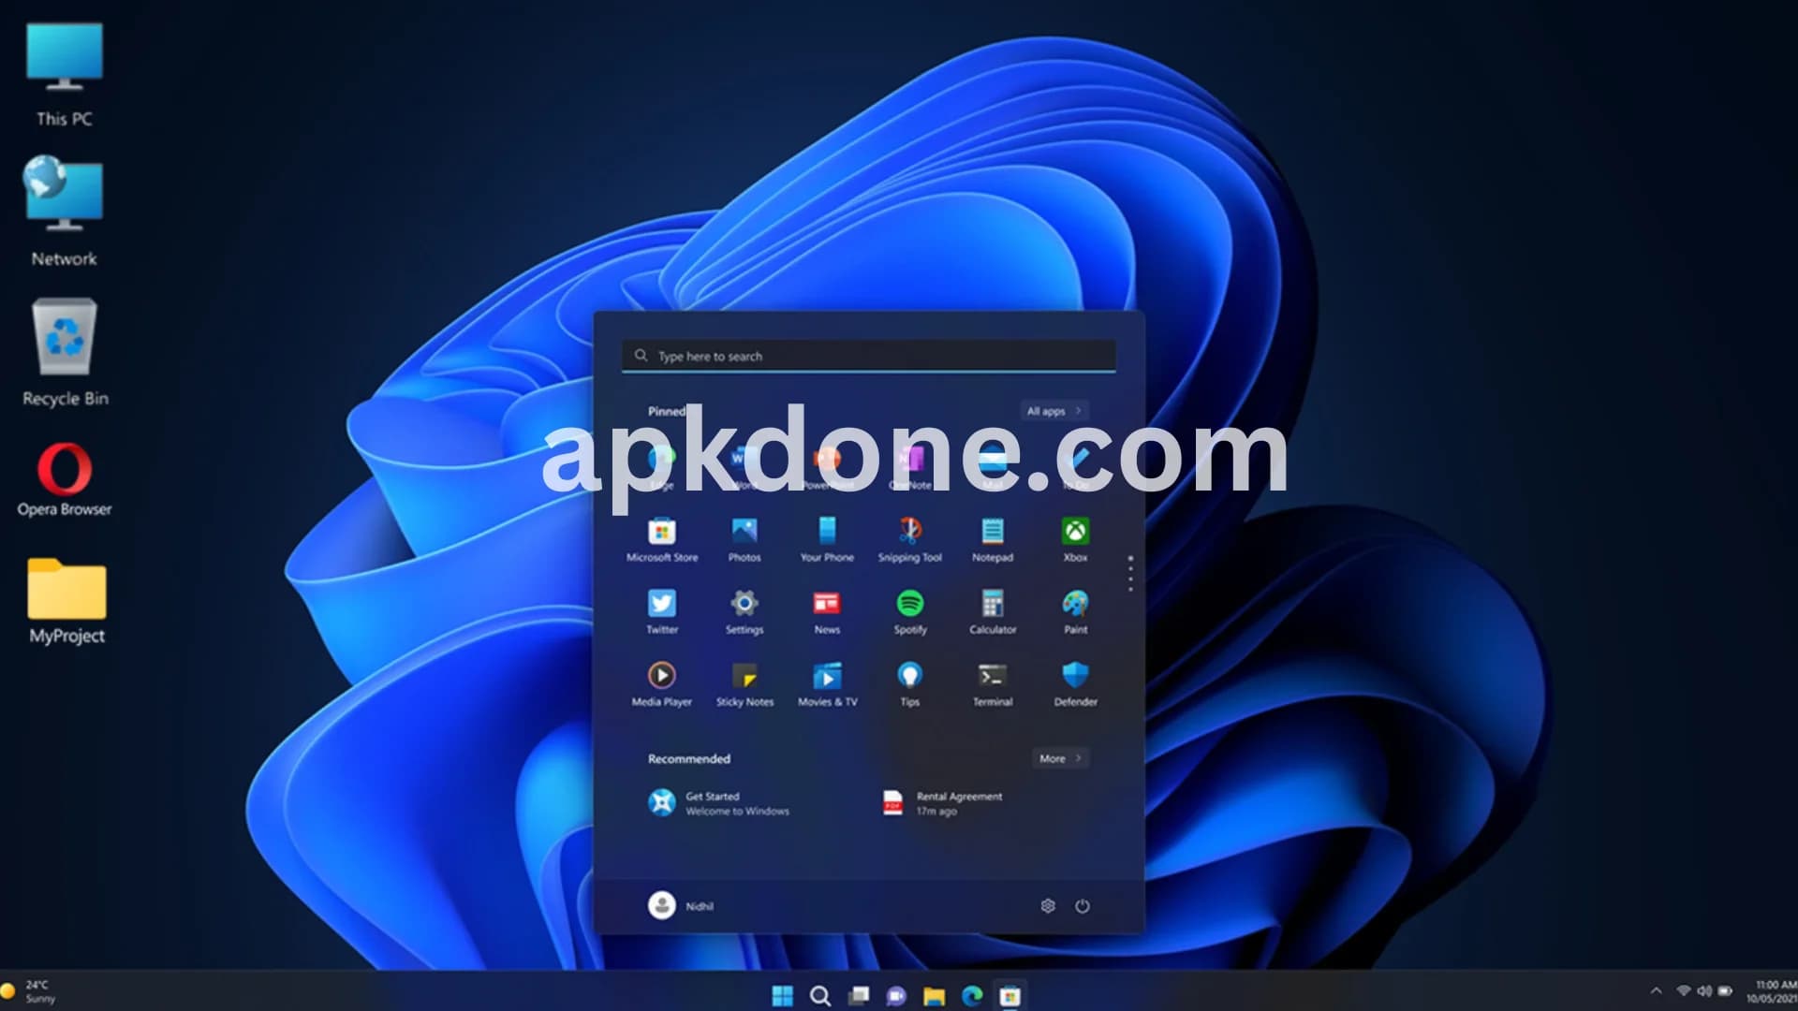Open Chat on the taskbar
Screen dimensions: 1798x1011
[x=896, y=995]
